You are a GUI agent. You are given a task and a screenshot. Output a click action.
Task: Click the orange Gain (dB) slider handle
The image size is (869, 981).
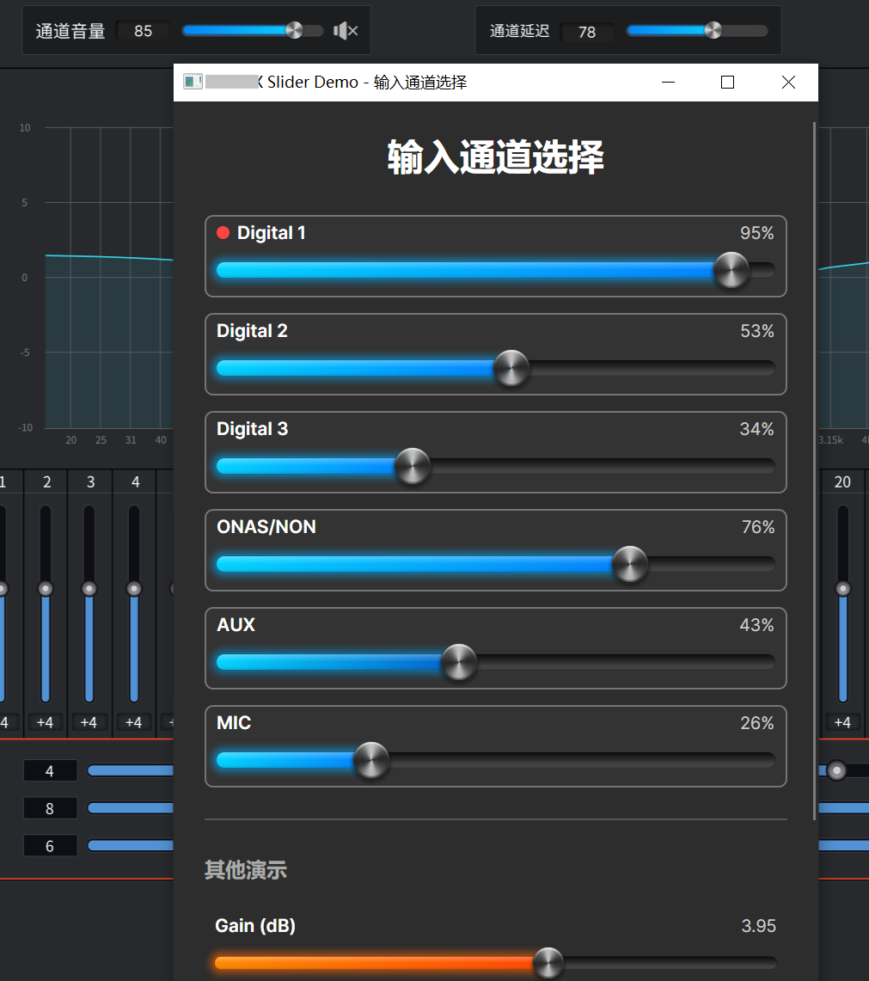(548, 963)
